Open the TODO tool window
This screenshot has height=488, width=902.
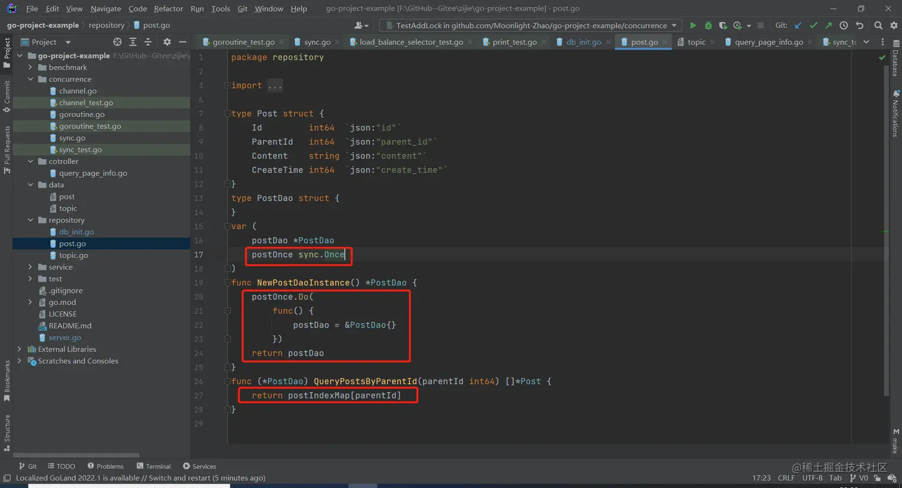tap(61, 467)
